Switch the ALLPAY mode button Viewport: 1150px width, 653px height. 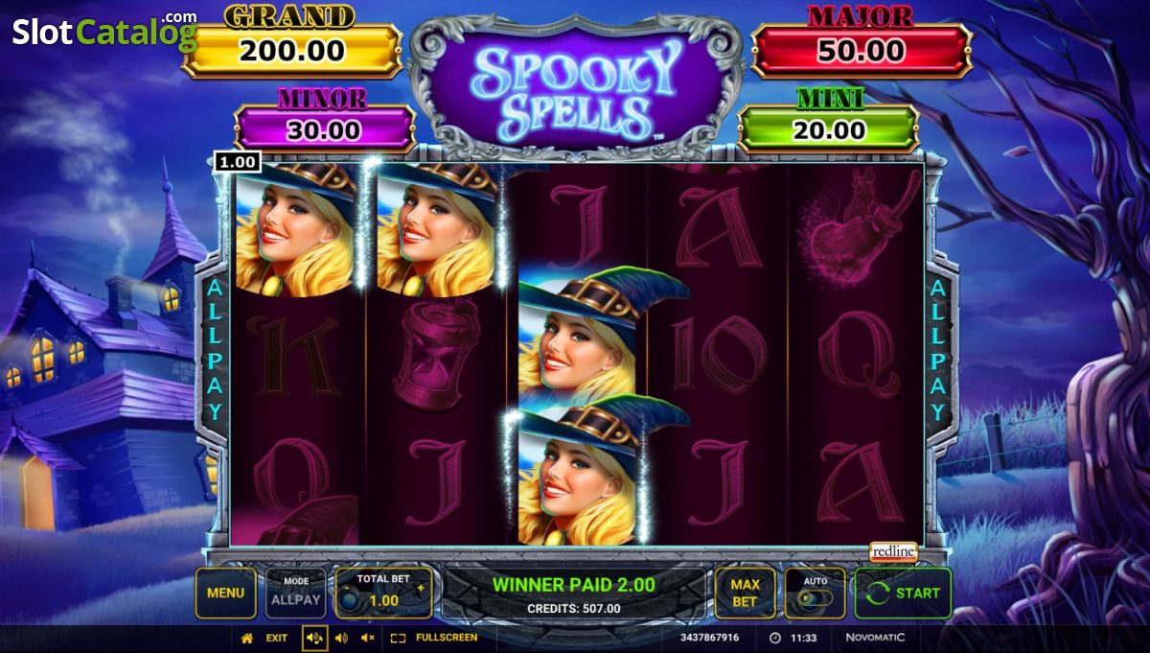pos(296,593)
